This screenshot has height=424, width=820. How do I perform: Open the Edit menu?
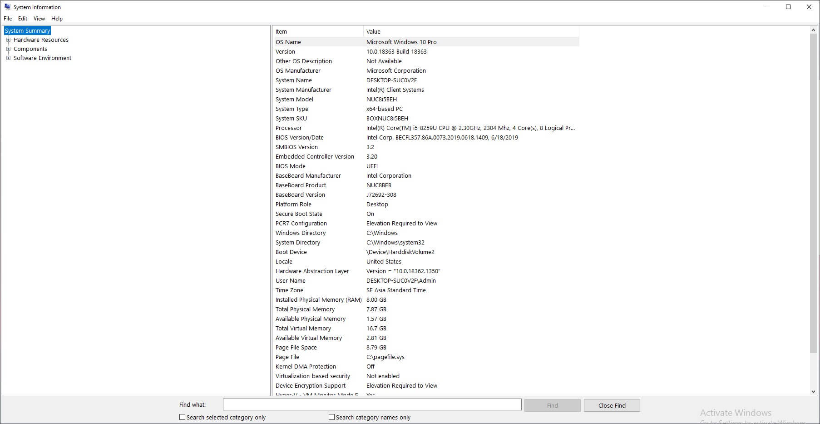point(23,19)
